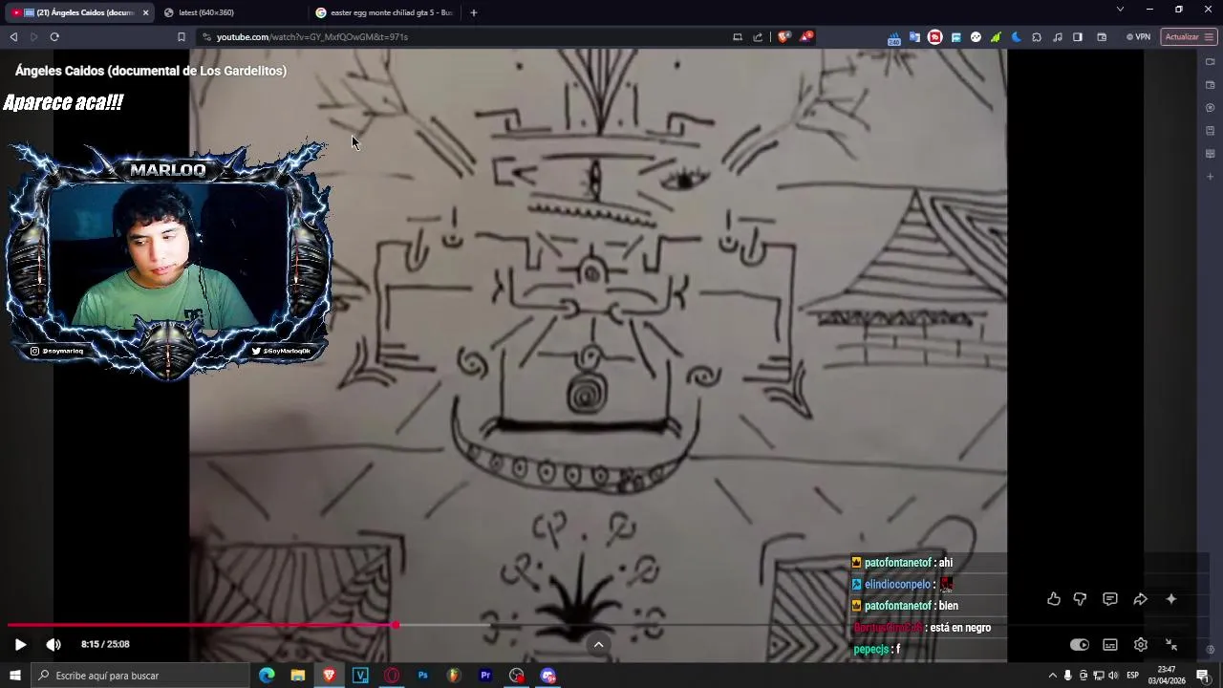Open Brave Shields lion icon

click(x=783, y=37)
